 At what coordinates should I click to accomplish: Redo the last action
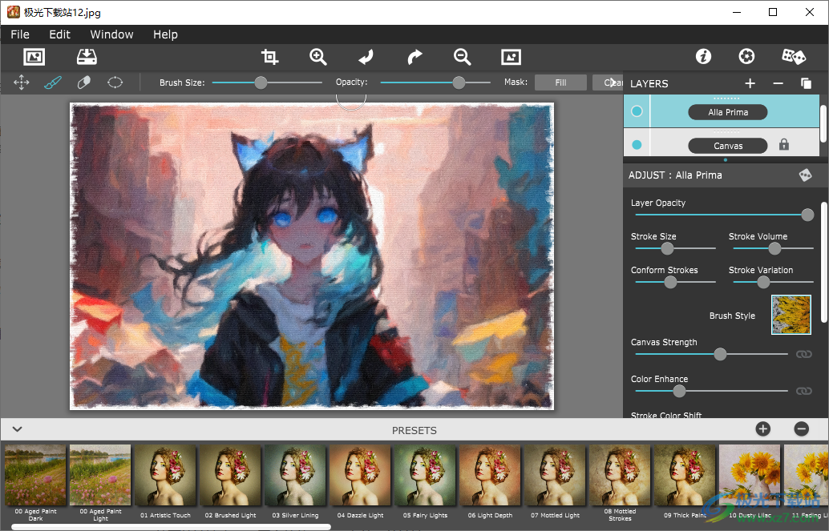(x=414, y=57)
